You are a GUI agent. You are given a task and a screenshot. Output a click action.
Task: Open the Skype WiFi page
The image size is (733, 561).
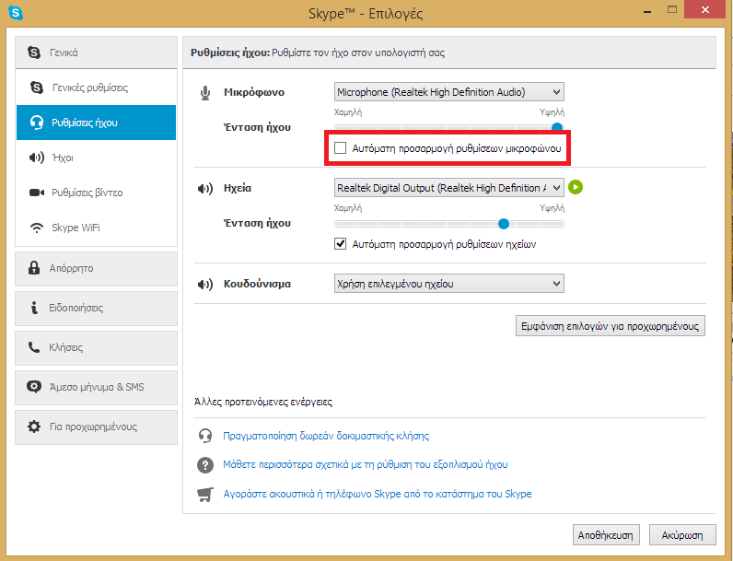click(97, 228)
